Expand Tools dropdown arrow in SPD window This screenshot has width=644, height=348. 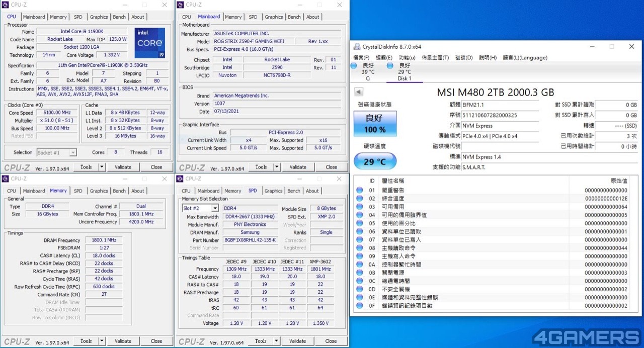[x=276, y=341]
